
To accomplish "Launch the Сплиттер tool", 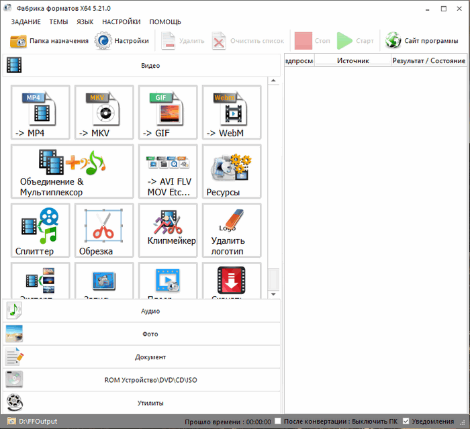I will [x=40, y=230].
